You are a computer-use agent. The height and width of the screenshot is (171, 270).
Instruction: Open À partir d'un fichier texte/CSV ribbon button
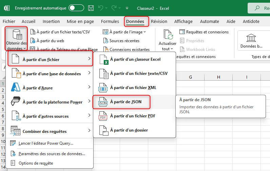pyautogui.click(x=60, y=32)
